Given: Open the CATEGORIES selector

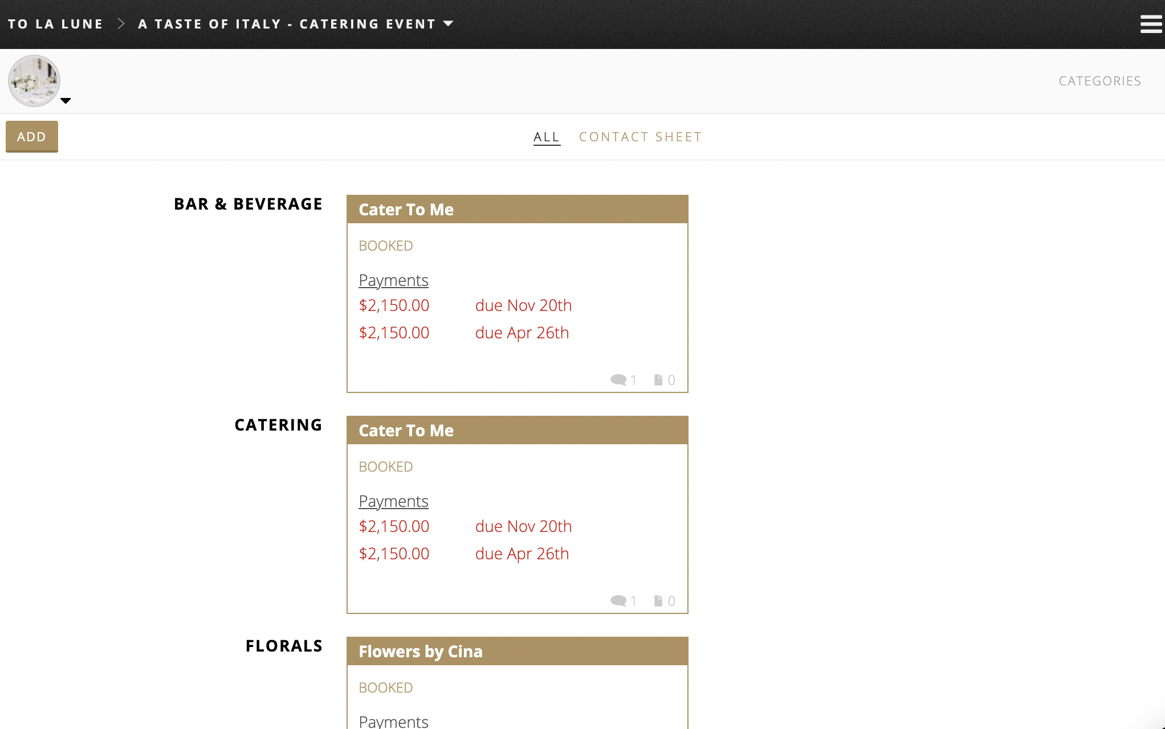Looking at the screenshot, I should point(1099,81).
